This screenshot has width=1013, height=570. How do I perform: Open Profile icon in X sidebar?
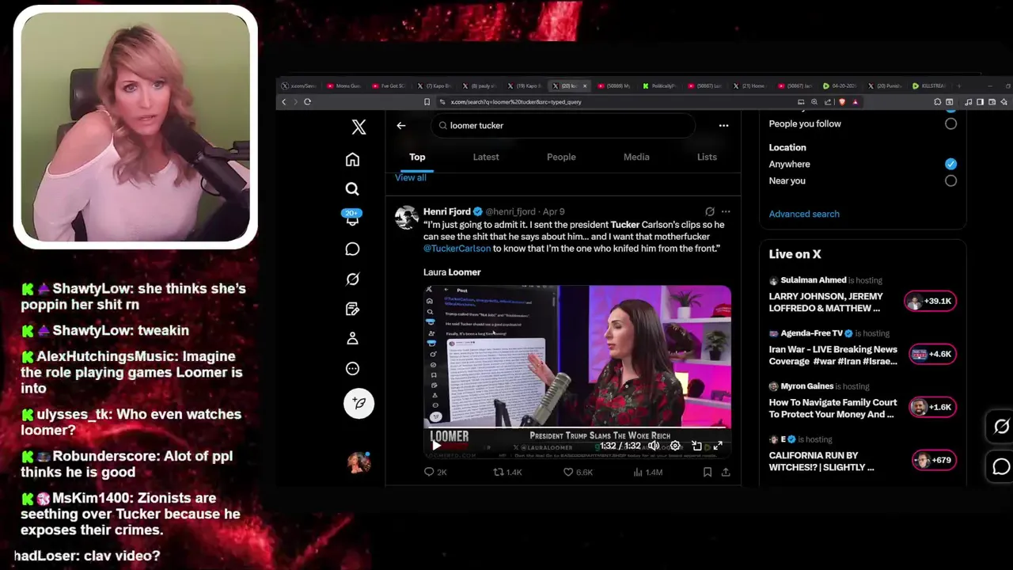(x=352, y=339)
